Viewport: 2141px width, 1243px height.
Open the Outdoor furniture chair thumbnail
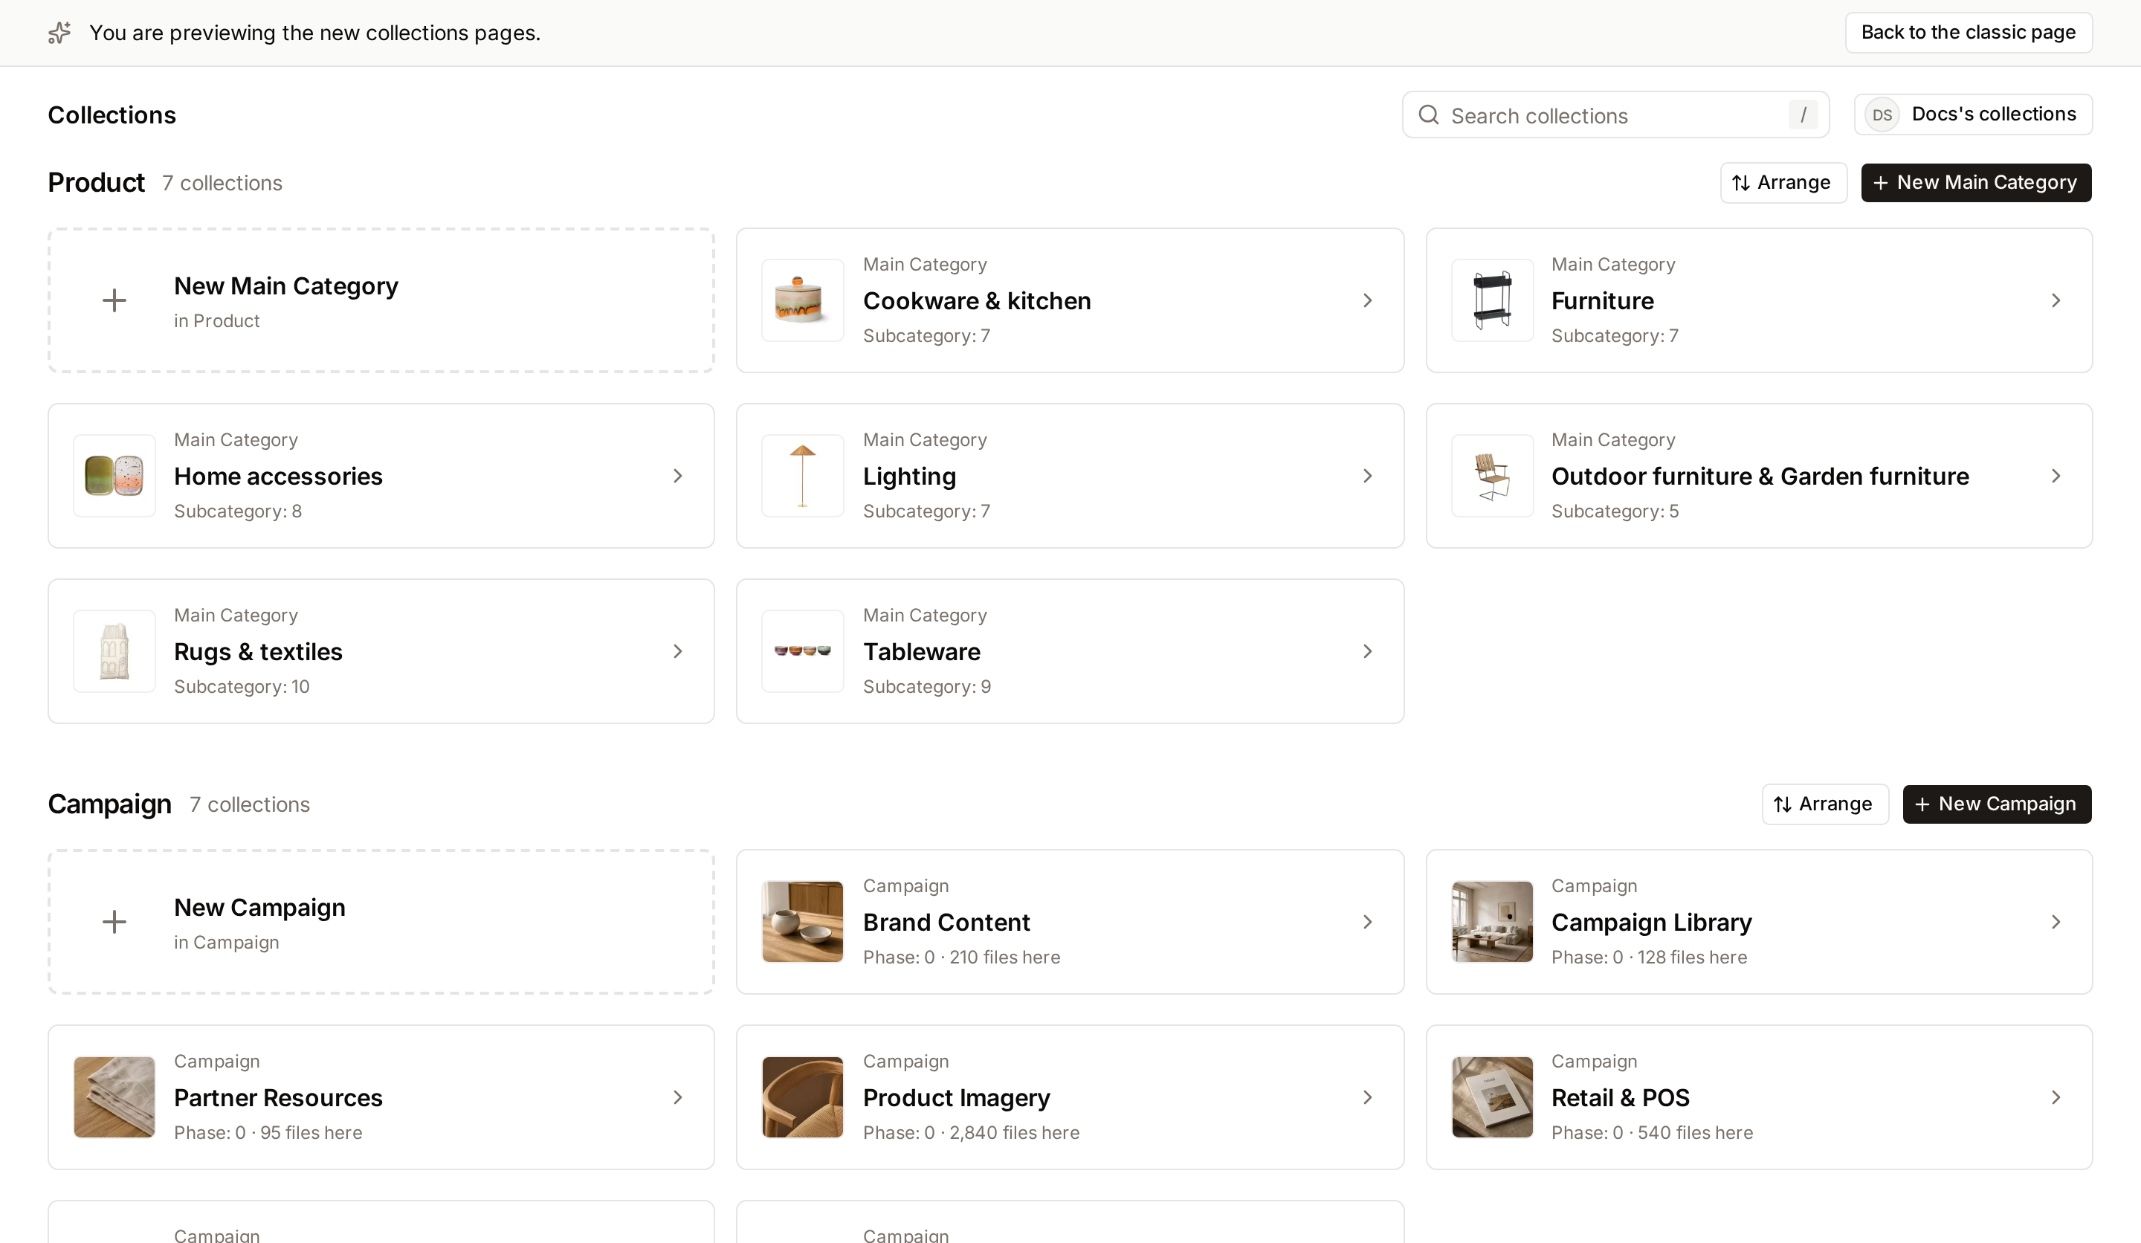pyautogui.click(x=1492, y=476)
